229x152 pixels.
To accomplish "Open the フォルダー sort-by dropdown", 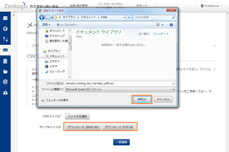I will 160,34.
